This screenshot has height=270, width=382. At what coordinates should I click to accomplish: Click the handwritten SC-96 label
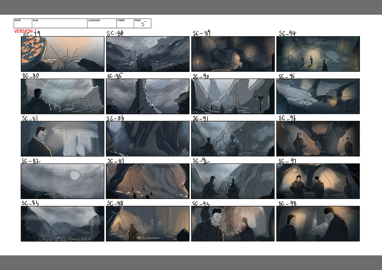pyautogui.click(x=287, y=118)
